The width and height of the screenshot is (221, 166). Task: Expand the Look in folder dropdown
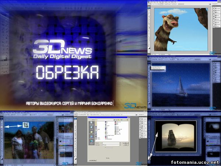coord(114,120)
